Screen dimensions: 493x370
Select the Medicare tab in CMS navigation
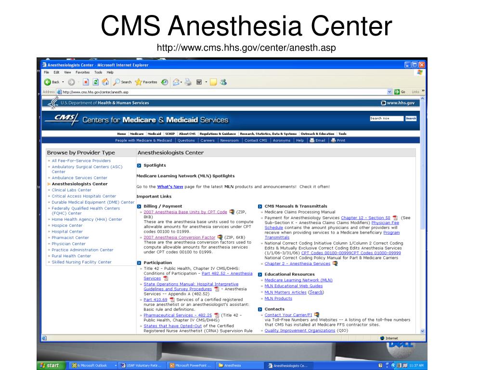pos(137,134)
